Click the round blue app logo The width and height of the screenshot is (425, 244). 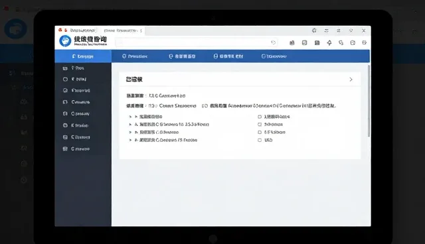click(65, 41)
